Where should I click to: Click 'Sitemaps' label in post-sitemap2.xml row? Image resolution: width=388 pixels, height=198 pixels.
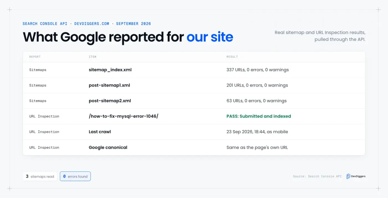pyautogui.click(x=38, y=101)
